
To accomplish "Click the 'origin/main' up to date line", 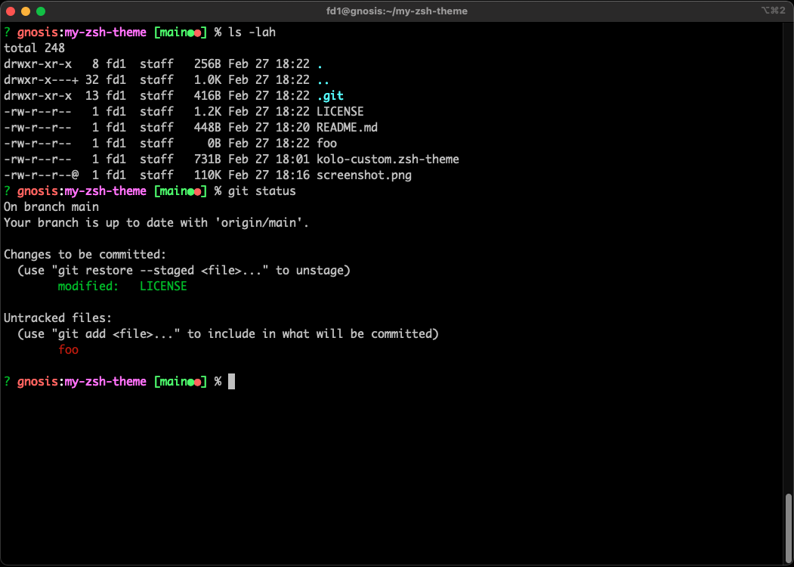I will (156, 223).
